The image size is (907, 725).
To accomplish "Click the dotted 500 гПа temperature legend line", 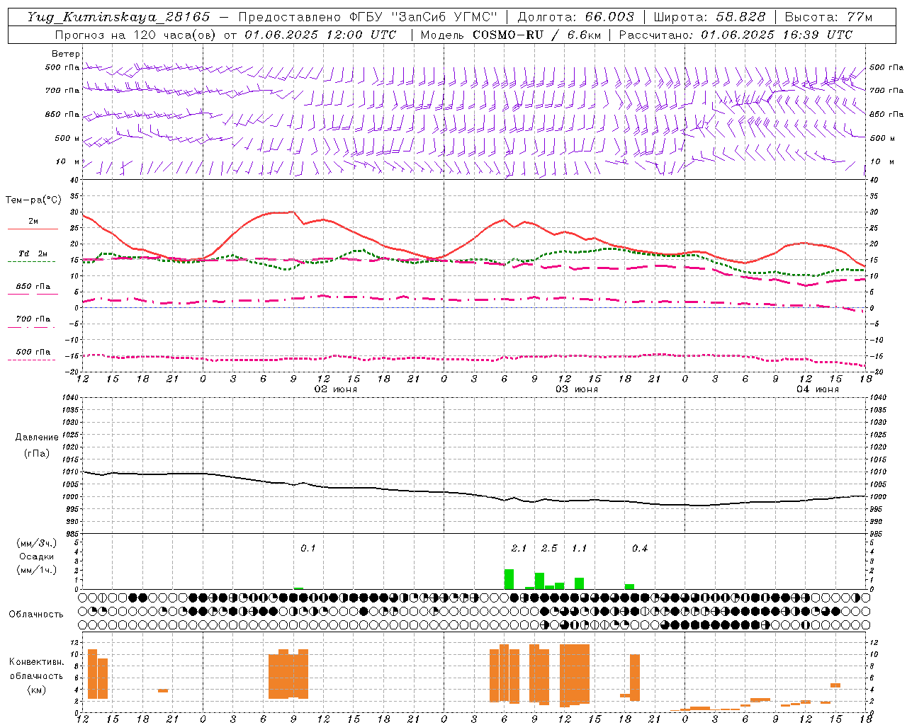I will pyautogui.click(x=31, y=360).
